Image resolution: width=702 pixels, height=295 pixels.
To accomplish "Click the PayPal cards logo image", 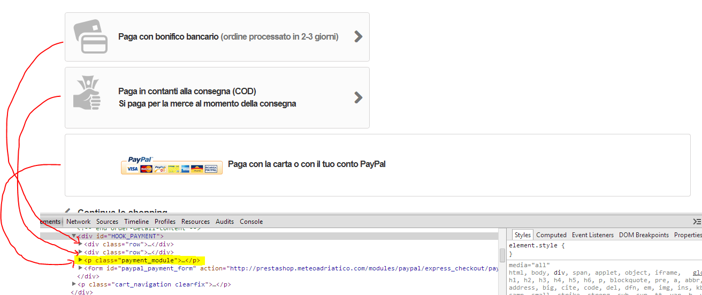I will click(172, 165).
